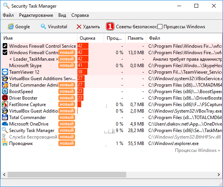223x187 pixels.
Task: Click the 13,0 MB memory value
Action: (136, 53)
